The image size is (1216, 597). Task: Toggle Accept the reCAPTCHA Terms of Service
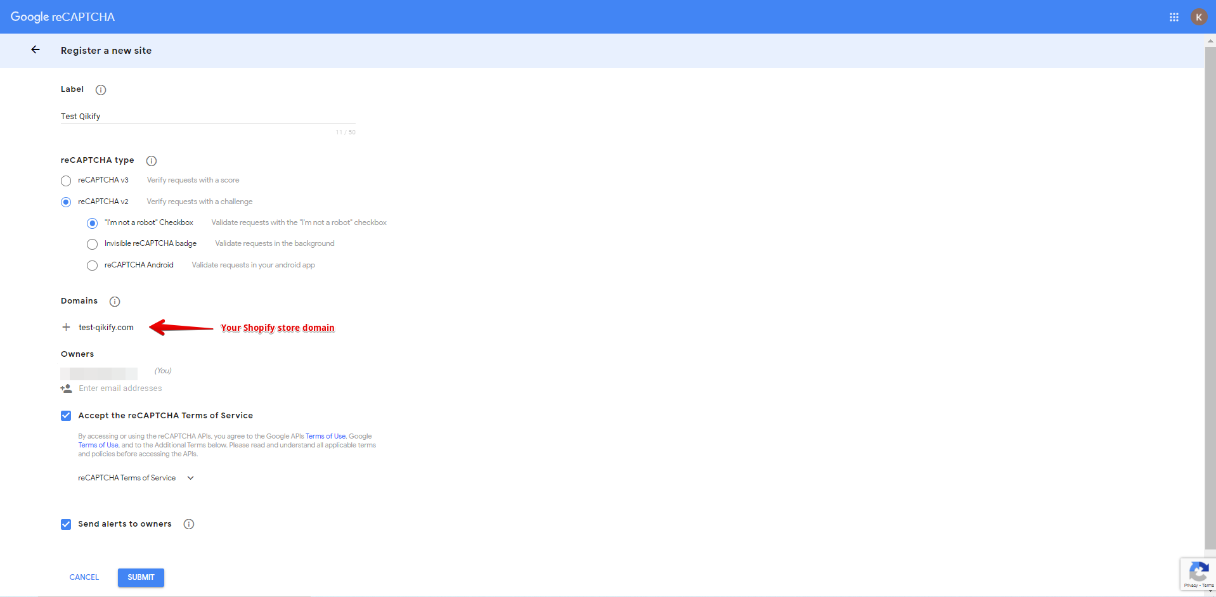(x=66, y=416)
